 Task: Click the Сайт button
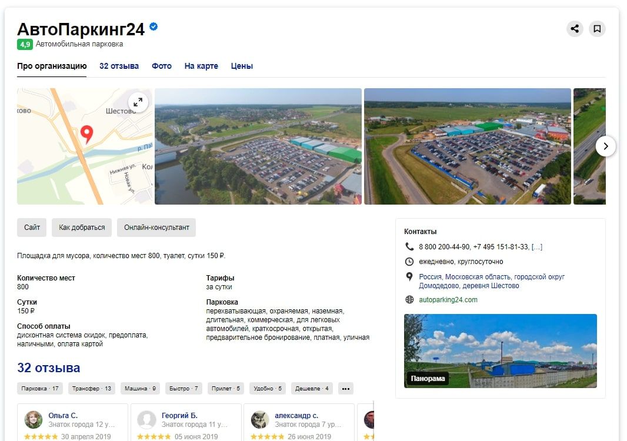click(32, 228)
